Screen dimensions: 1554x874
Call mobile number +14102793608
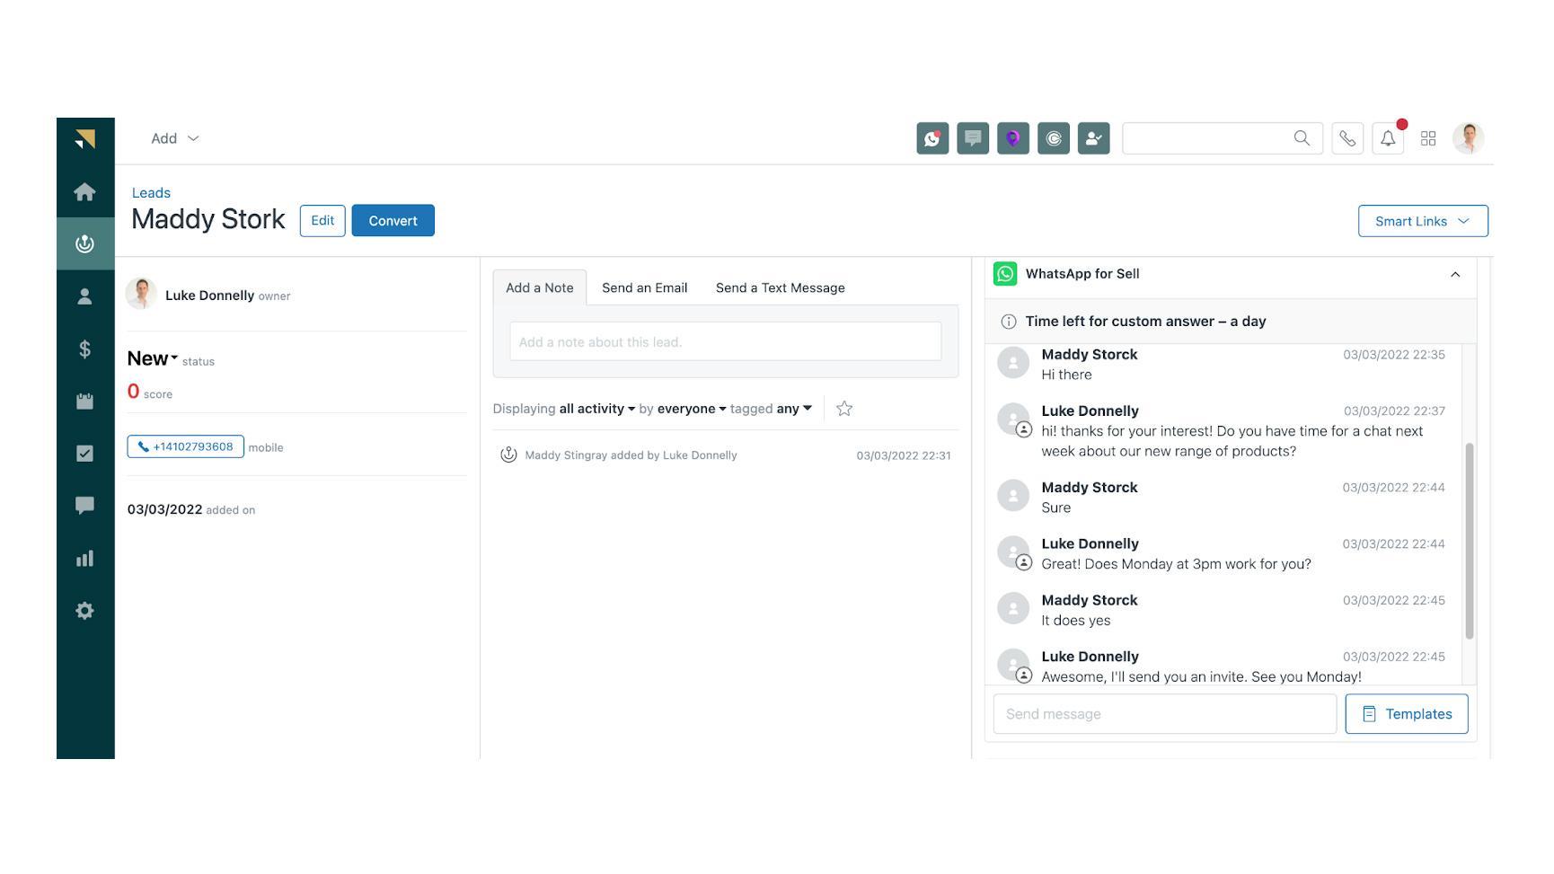(185, 446)
